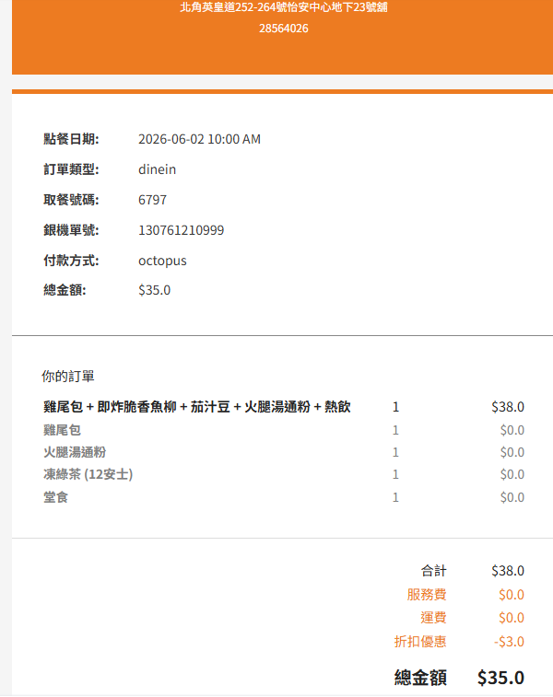Click the receipt number 130761210999

[181, 230]
